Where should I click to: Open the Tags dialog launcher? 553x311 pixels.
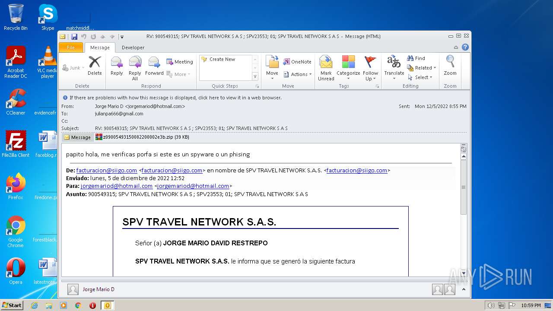click(377, 86)
